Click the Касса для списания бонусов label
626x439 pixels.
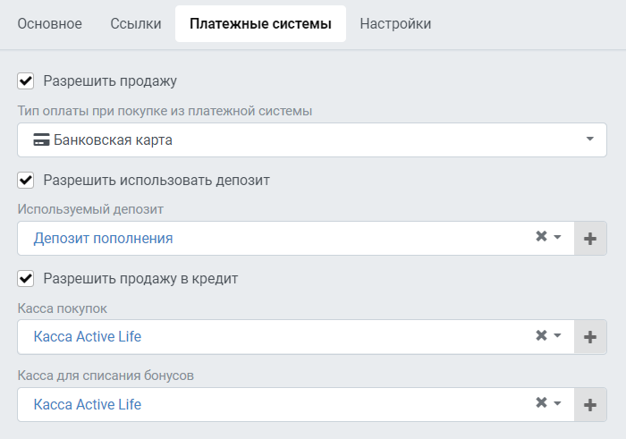(106, 376)
